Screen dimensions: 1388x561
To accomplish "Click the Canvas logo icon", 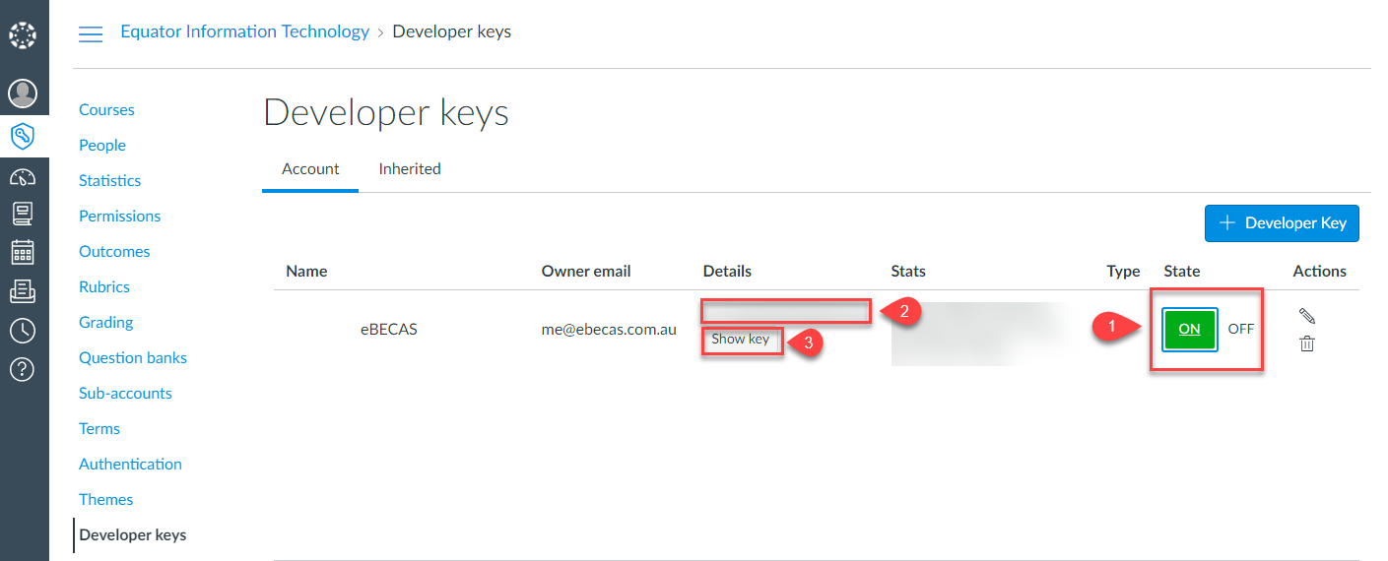I will point(22,36).
